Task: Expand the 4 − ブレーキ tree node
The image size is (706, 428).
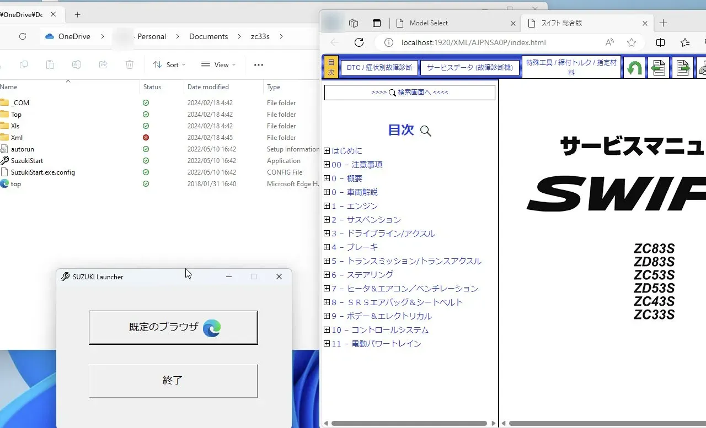Action: (x=327, y=247)
